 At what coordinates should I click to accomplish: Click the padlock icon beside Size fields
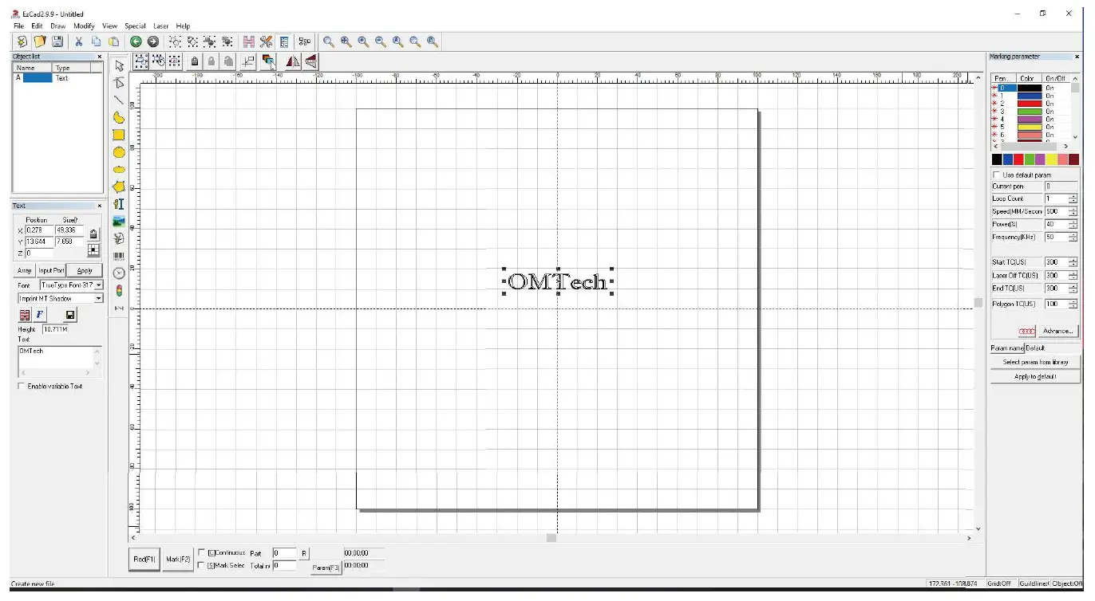[93, 234]
